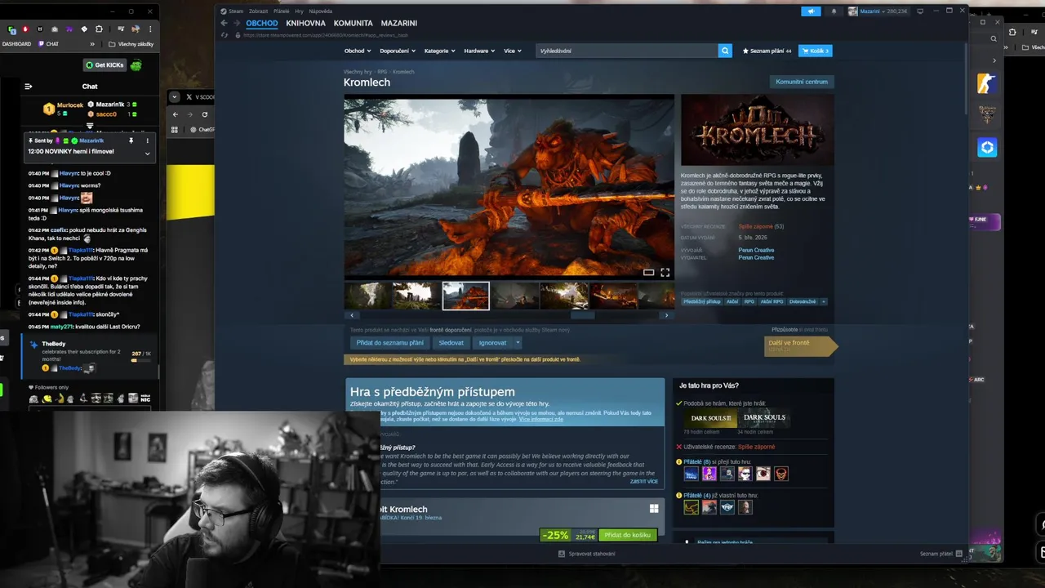Open the Přátelé menu in Steam
Viewport: 1045px width, 588px height.
pyautogui.click(x=281, y=11)
